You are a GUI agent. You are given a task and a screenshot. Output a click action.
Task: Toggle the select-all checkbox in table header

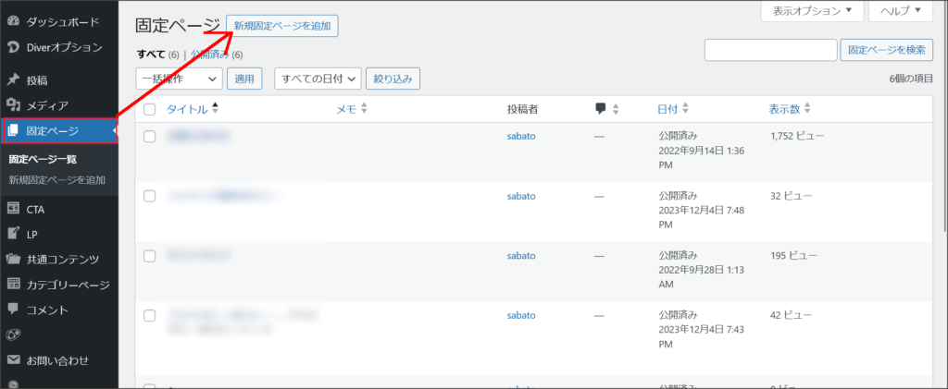click(149, 109)
